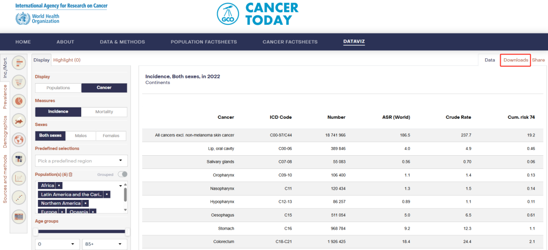This screenshot has width=548, height=250.
Task: Open the horizontal bar chart visualization icon
Action: tap(19, 62)
